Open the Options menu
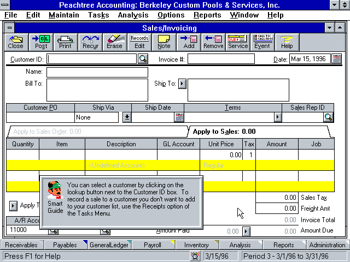This screenshot has width=350, height=262. [171, 15]
